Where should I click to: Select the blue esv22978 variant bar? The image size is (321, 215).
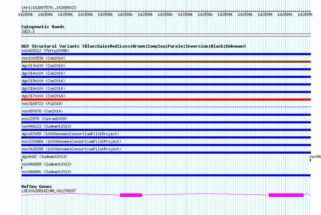point(166,122)
